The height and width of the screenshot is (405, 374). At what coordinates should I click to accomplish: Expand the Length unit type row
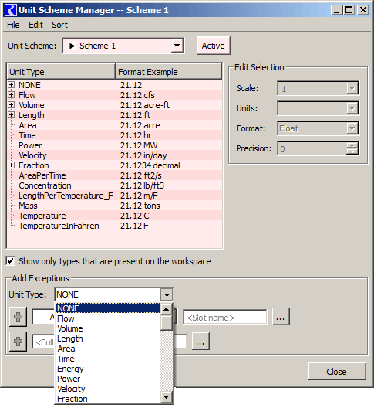[x=11, y=115]
